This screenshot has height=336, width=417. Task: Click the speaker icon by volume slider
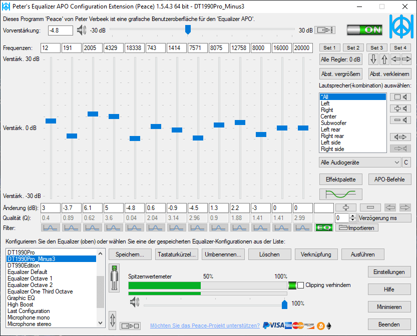click(x=135, y=302)
